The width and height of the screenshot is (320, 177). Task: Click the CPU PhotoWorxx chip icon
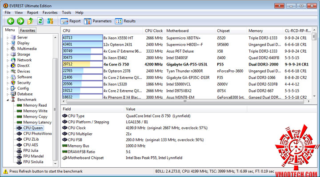tap(19, 134)
